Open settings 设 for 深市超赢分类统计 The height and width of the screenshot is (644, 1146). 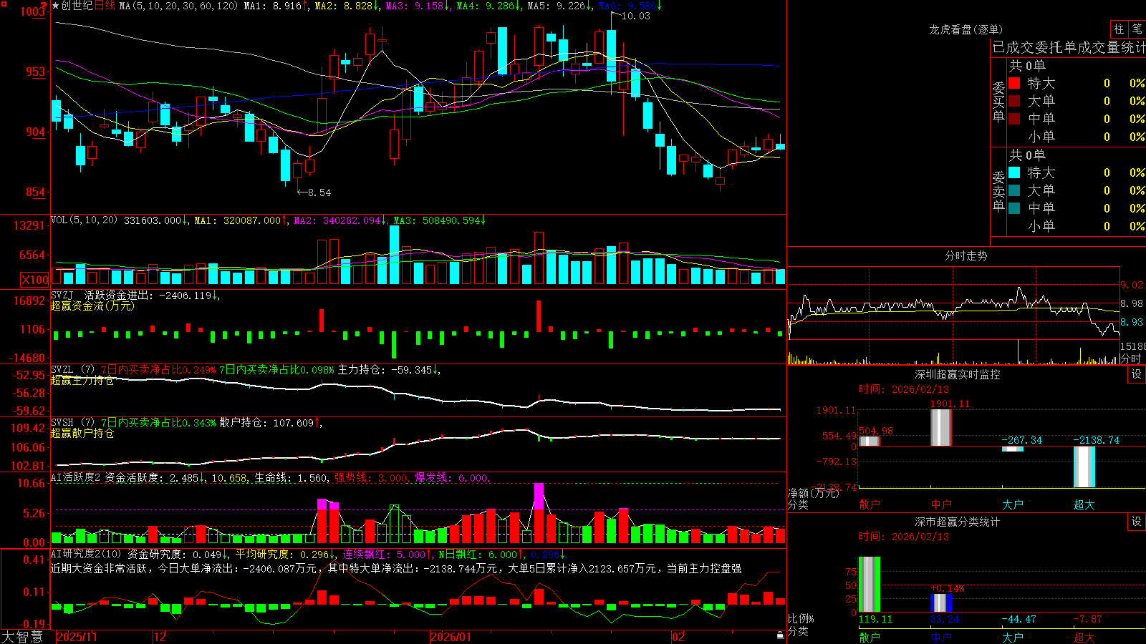(x=1137, y=522)
